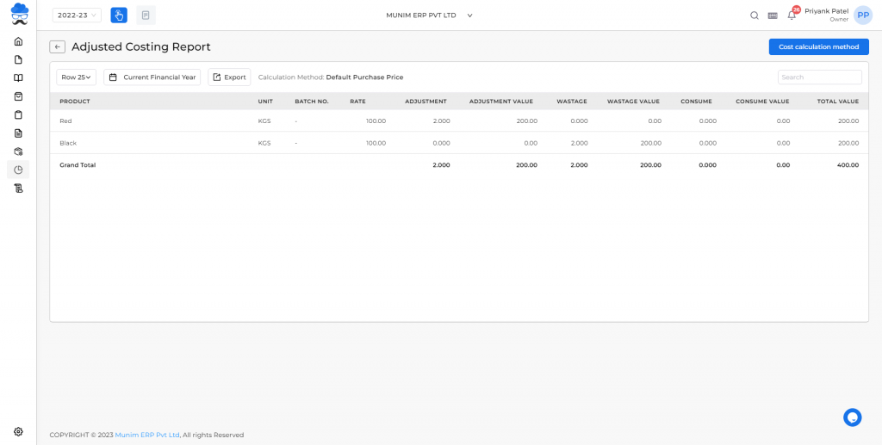Image resolution: width=882 pixels, height=445 pixels.
Task: Click Default Purchase Price calculation method text
Action: coord(364,77)
